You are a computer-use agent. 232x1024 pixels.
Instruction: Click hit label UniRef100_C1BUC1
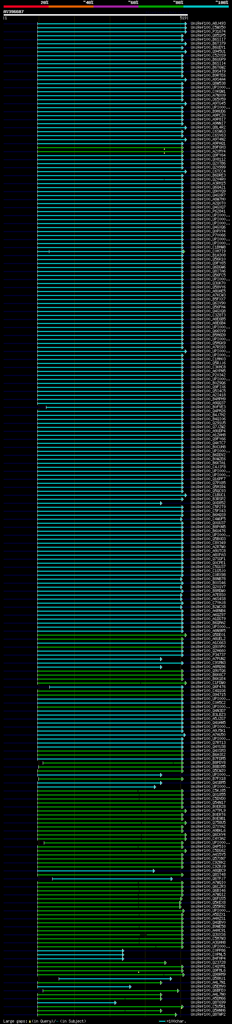click(x=208, y=495)
